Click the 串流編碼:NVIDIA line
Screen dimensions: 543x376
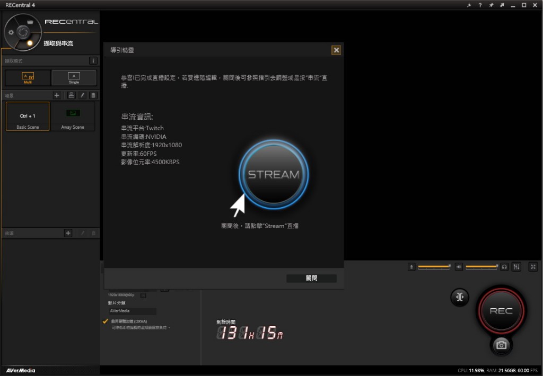[x=144, y=137]
